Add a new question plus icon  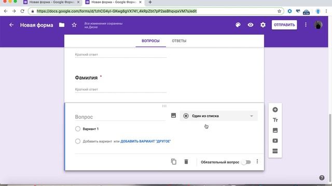point(275,110)
